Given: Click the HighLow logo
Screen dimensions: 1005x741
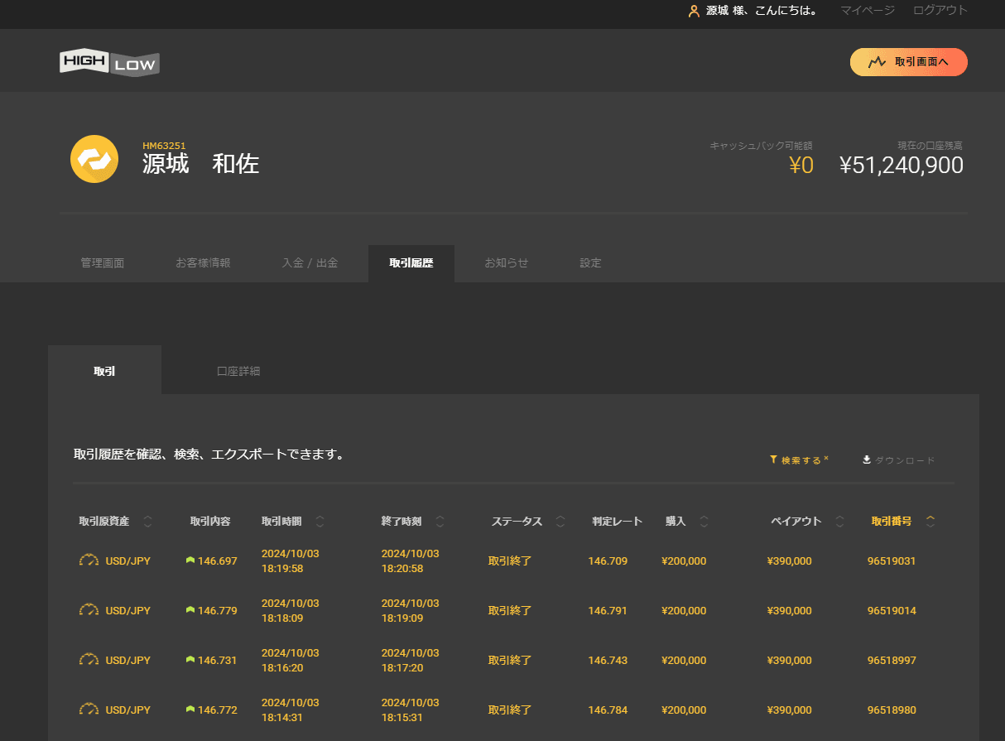Looking at the screenshot, I should (x=109, y=63).
